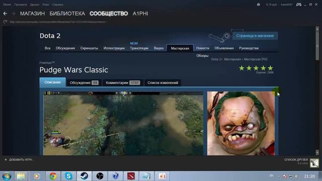The image size is (322, 181).
Task: Open the media player taskbar icon
Action: pyautogui.click(x=37, y=176)
